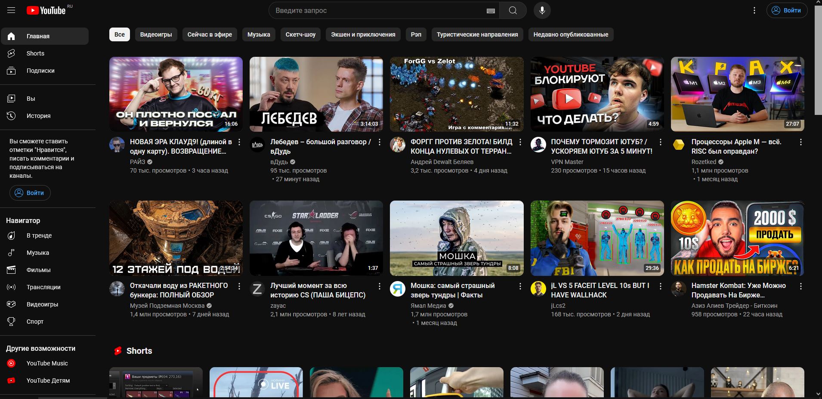Open options menu for НОВАЯ ЭРА КЛАУД9 video

tap(239, 142)
